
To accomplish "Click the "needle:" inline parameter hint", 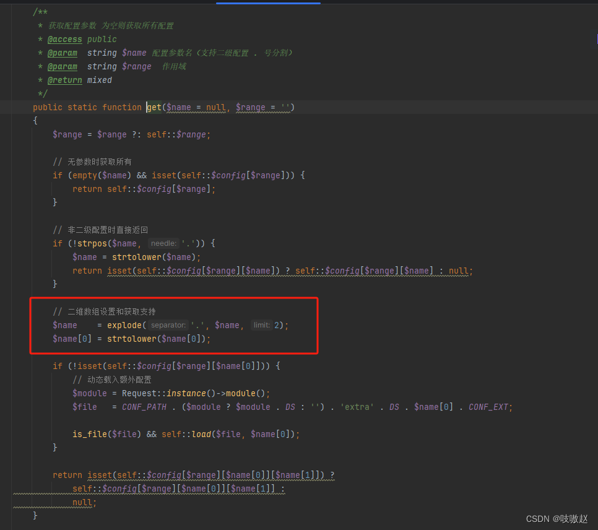I will 163,243.
